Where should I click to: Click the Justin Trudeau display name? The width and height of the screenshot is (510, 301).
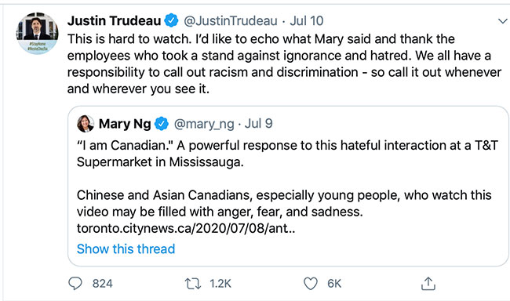(115, 21)
